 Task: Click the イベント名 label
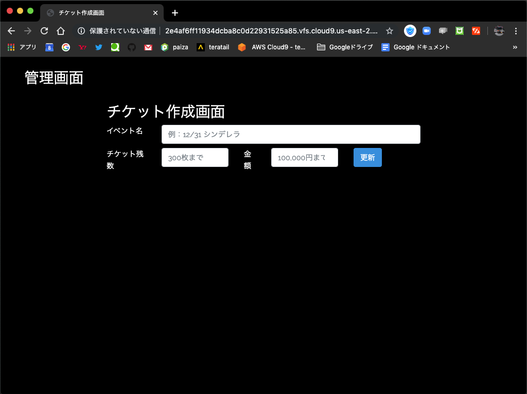coord(125,131)
